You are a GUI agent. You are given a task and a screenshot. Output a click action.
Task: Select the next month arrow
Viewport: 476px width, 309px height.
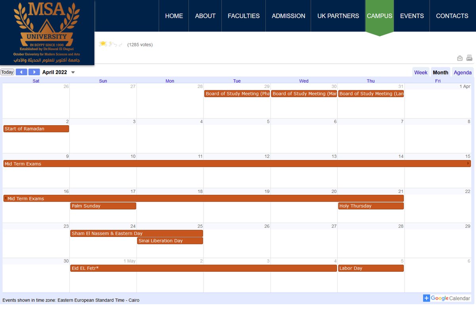(x=35, y=72)
